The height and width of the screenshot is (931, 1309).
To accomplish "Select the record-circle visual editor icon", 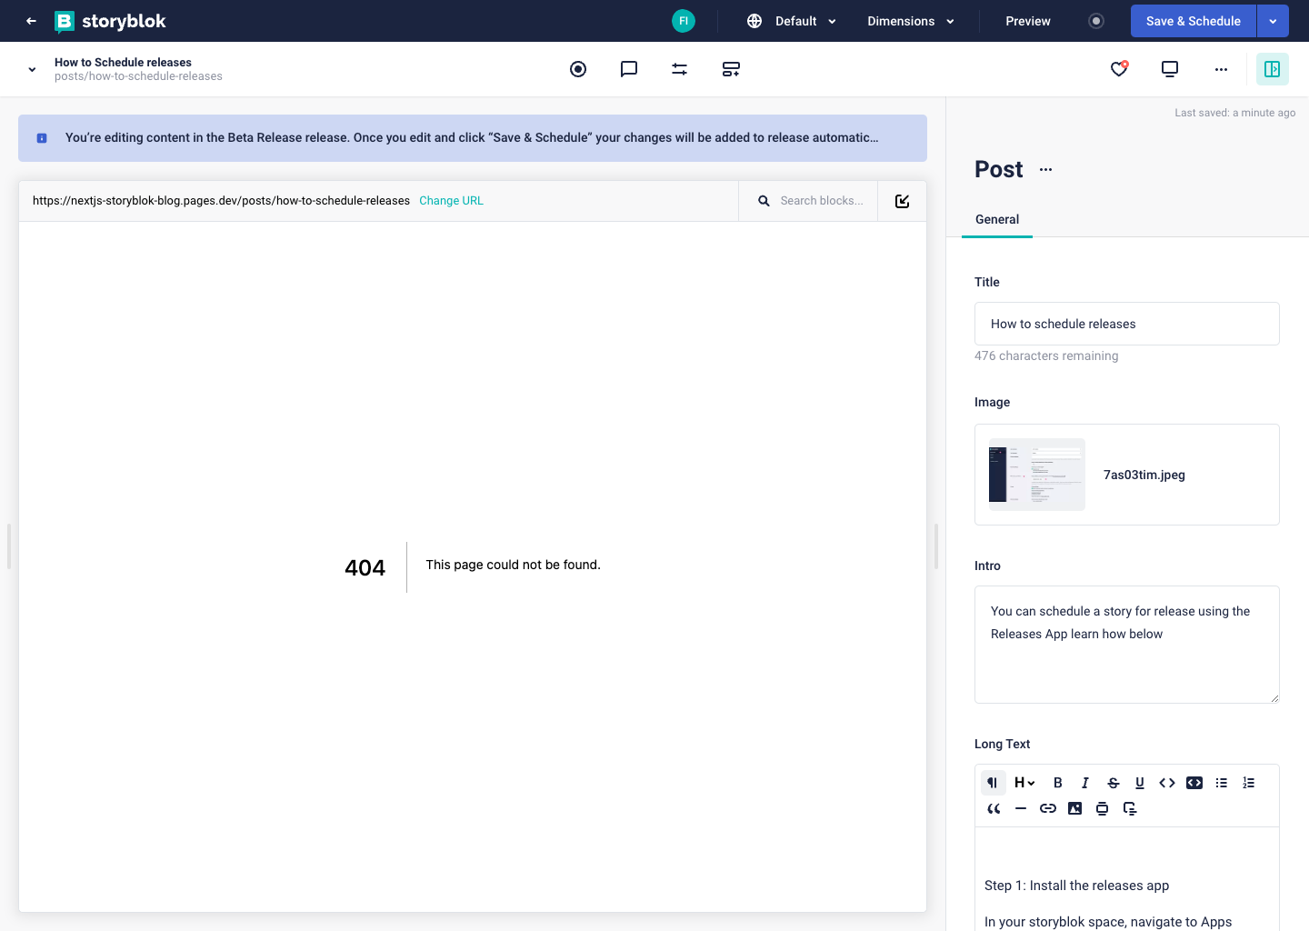I will coord(578,69).
